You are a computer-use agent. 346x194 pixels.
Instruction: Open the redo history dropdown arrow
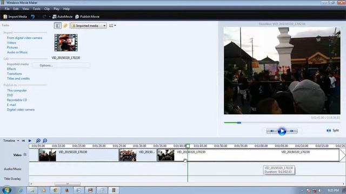click(x=50, y=17)
